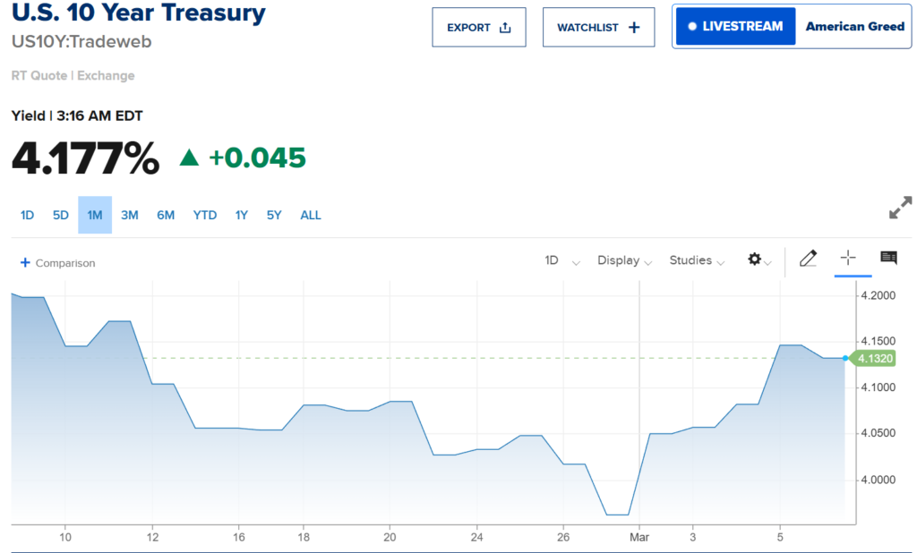This screenshot has height=553, width=917.
Task: Select the 5Y time range
Action: (274, 215)
